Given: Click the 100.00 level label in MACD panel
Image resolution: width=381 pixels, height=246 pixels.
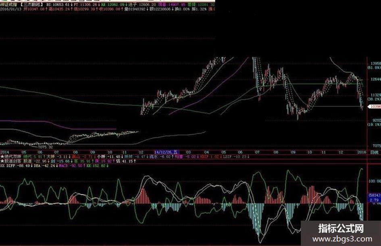Looking at the screenshot, I should [x=375, y=181].
